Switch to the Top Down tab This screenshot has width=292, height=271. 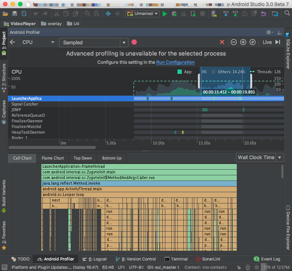click(83, 158)
